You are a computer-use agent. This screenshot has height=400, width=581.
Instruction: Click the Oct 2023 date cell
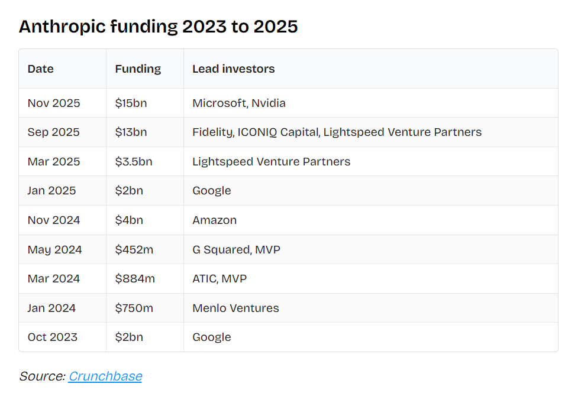(x=52, y=337)
